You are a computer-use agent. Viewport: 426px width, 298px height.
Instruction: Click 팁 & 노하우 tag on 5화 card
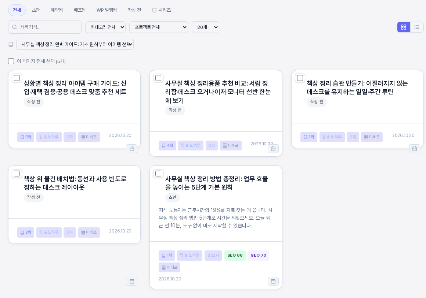coord(49,137)
